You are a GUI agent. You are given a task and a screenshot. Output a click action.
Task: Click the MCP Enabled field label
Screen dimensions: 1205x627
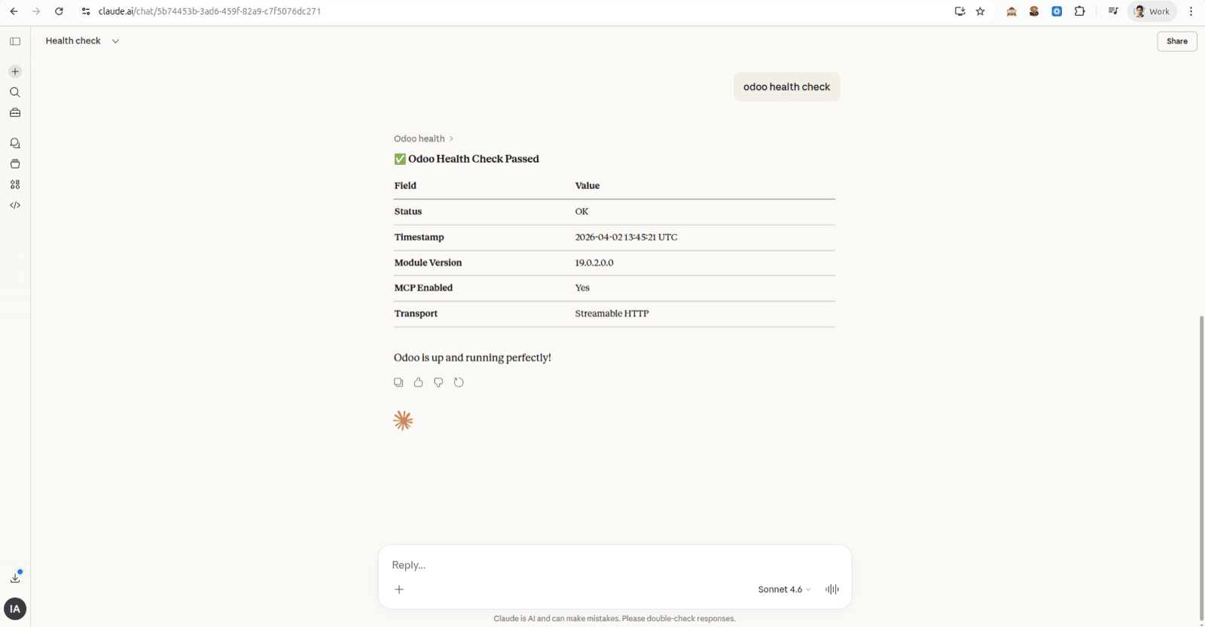coord(423,288)
